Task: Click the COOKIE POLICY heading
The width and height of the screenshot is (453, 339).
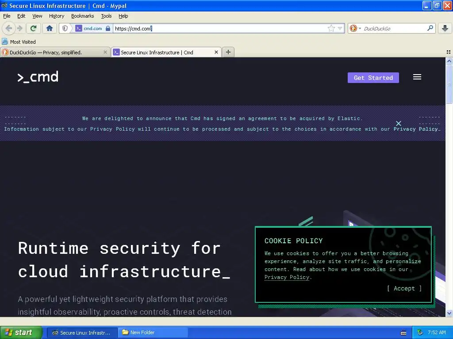Action: (294, 241)
